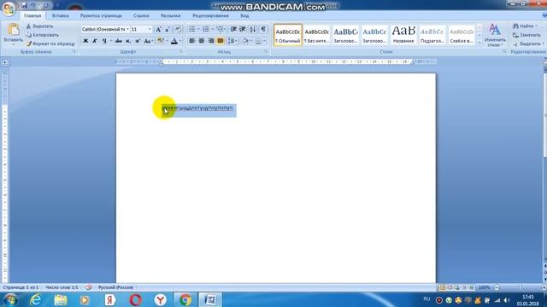Toggle bold Ж formatting
547x307 pixels.
point(85,41)
